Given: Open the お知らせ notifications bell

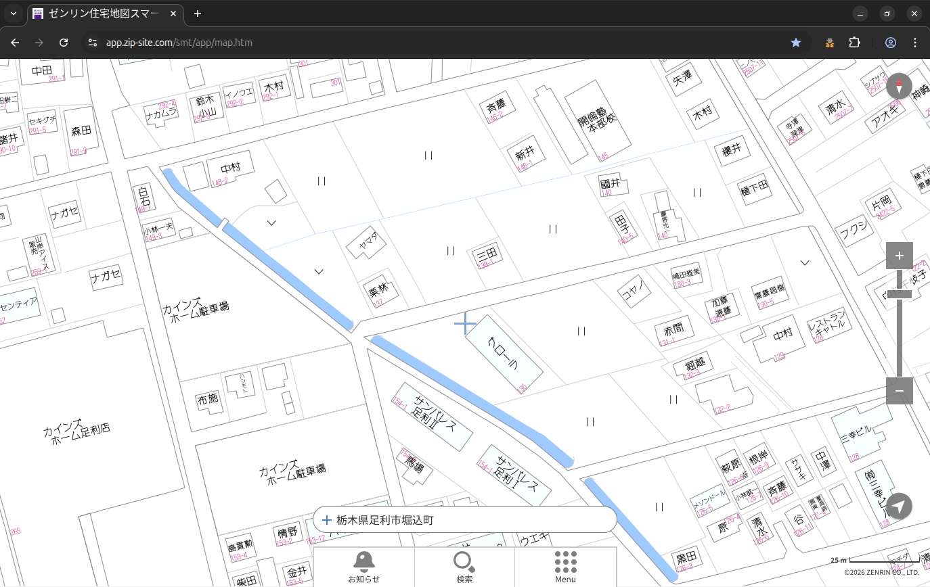Looking at the screenshot, I should click(x=363, y=567).
